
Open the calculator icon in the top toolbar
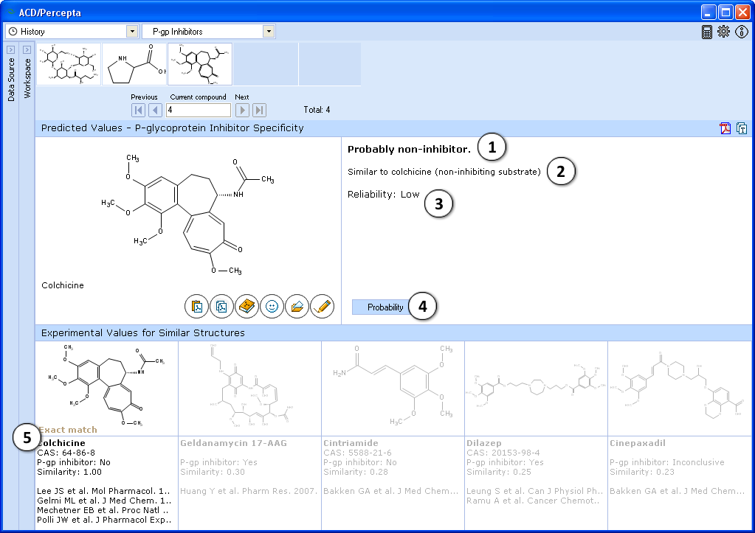tap(707, 32)
